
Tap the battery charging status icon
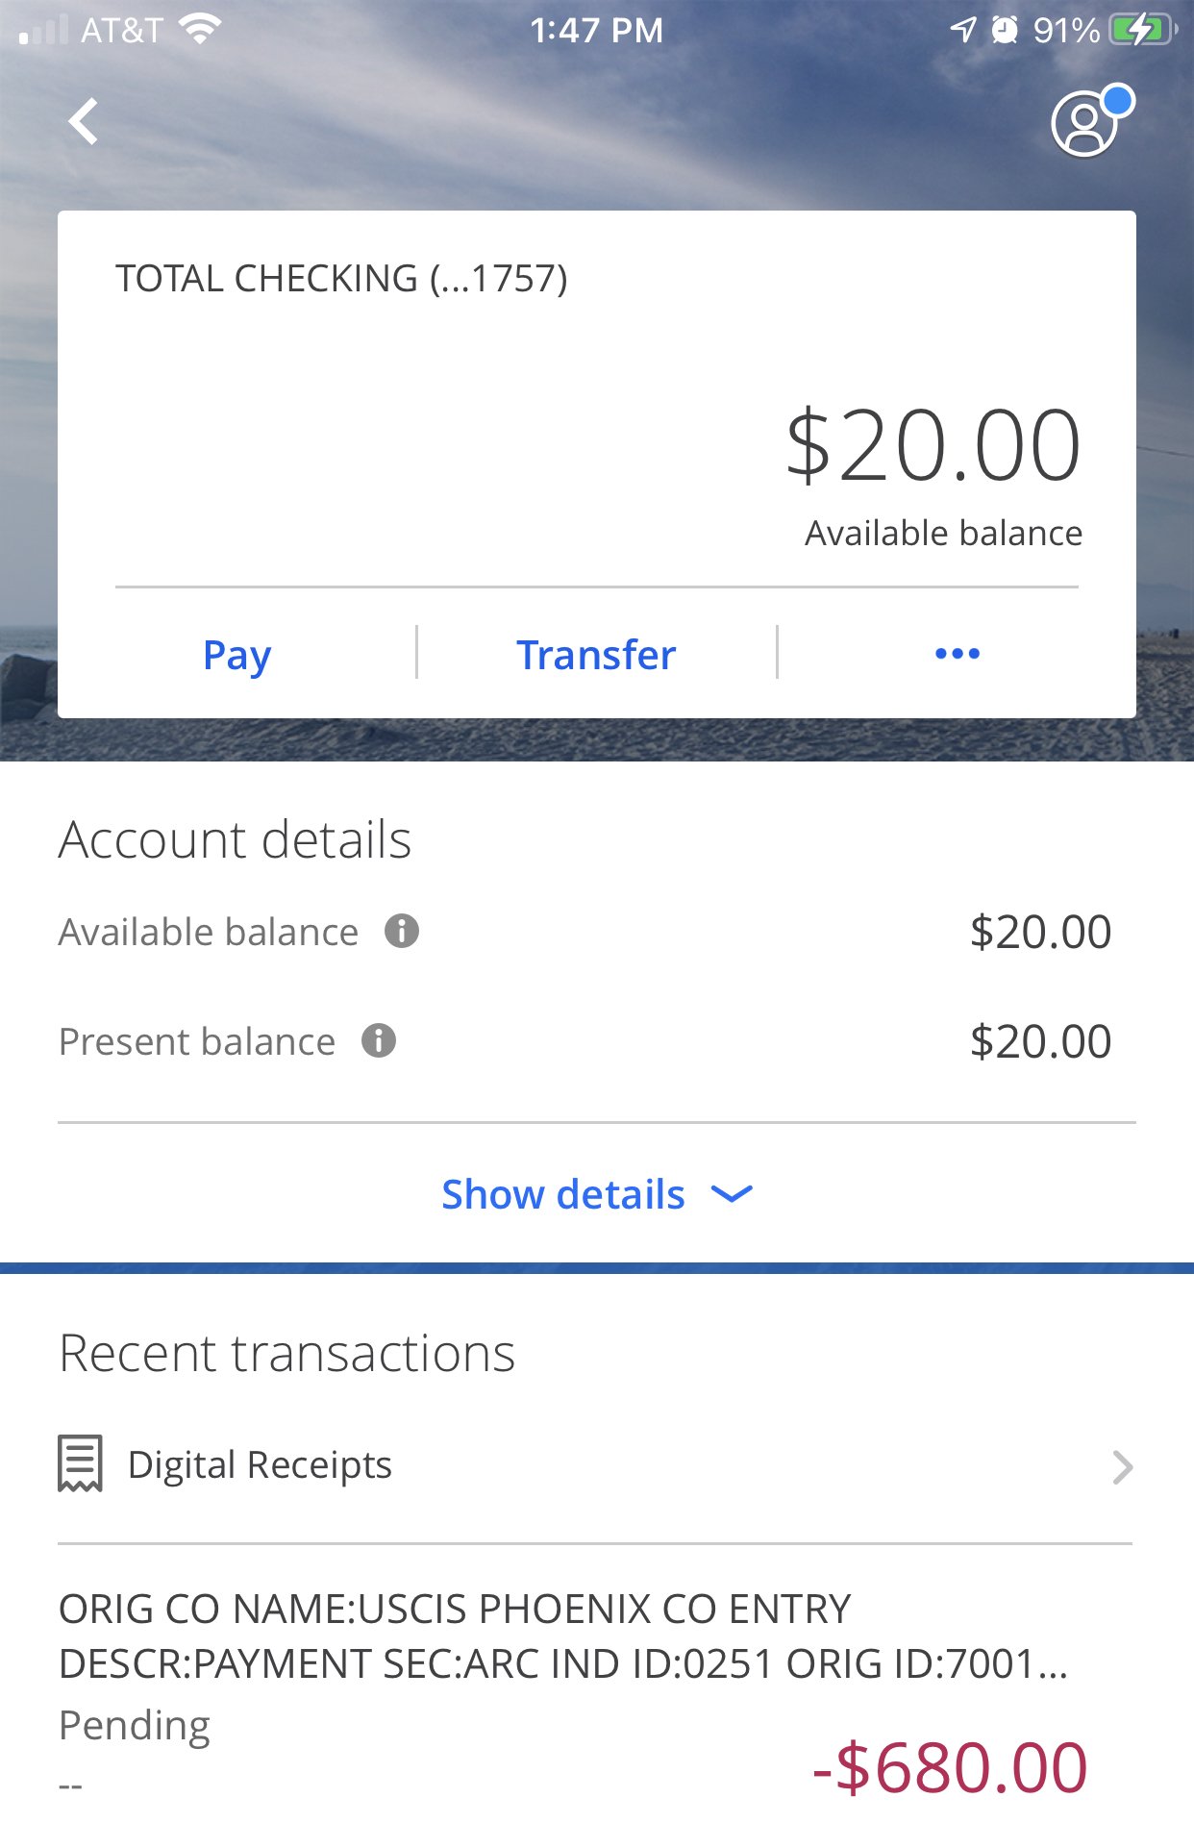pyautogui.click(x=1141, y=30)
